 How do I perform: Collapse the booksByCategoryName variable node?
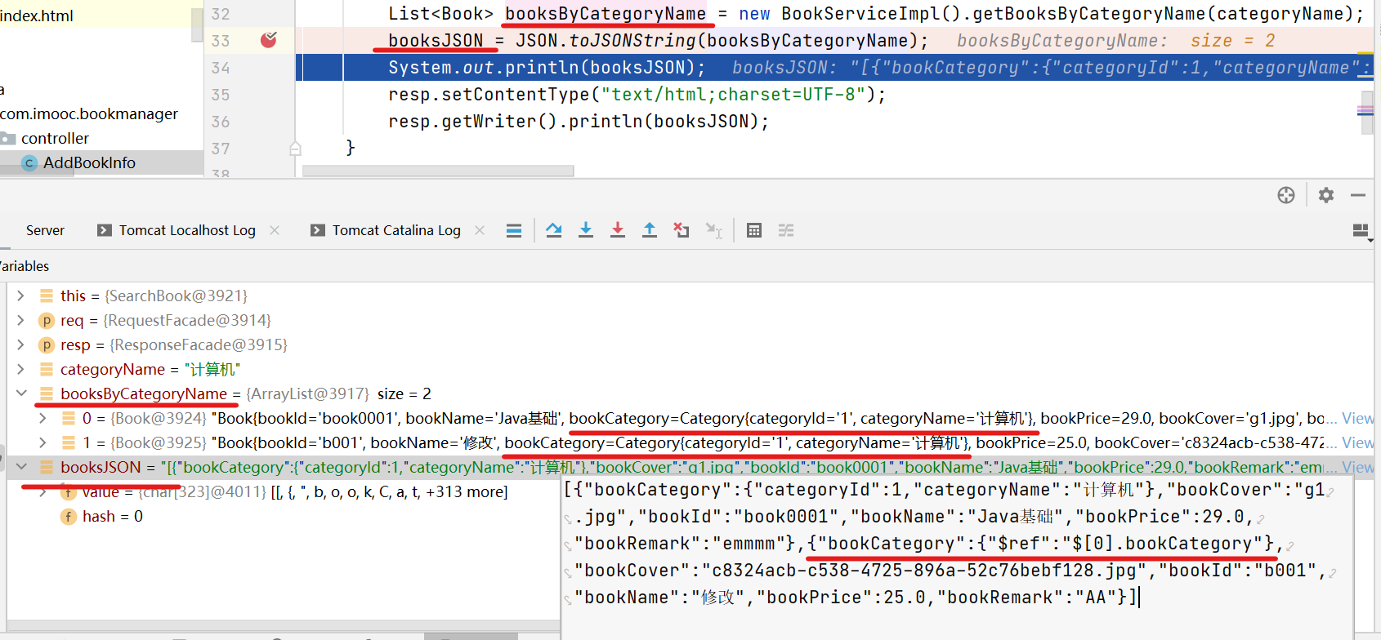point(21,393)
